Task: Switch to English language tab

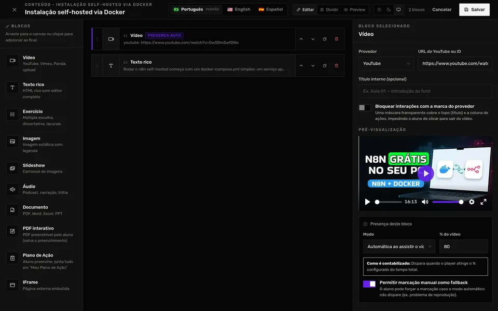Action: click(239, 9)
